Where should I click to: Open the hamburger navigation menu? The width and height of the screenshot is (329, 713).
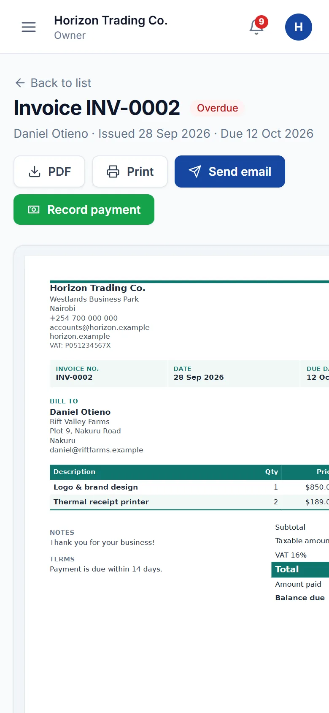point(29,27)
